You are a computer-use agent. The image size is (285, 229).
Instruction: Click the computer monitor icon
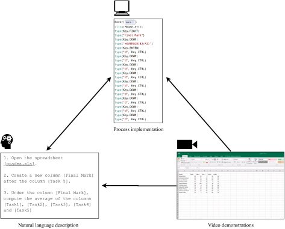click(122, 8)
